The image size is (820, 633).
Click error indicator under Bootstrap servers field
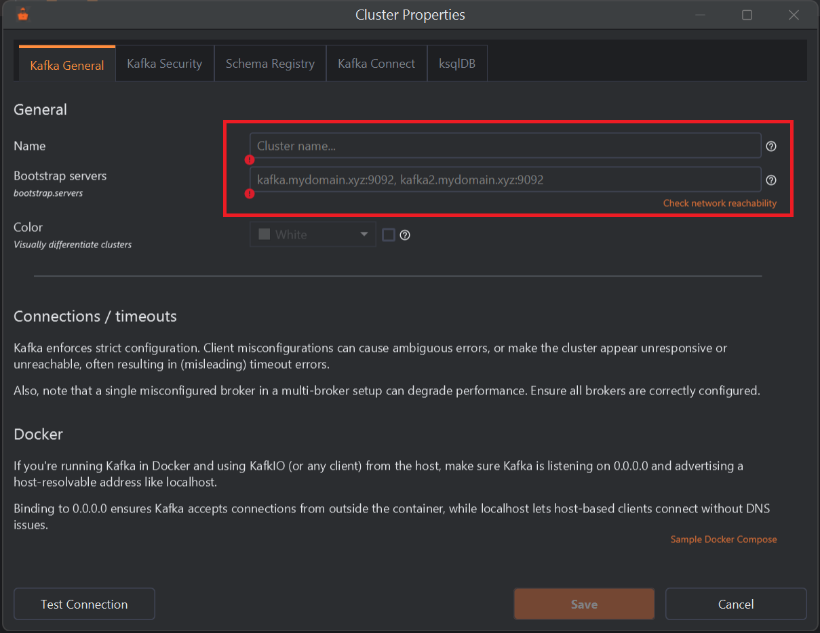point(250,194)
